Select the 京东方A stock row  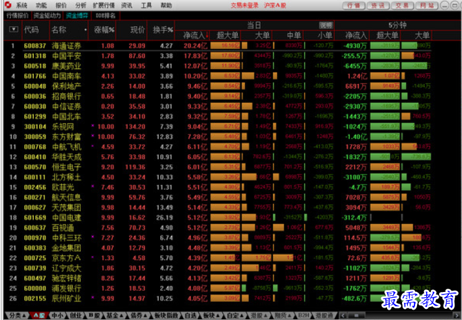click(218, 258)
